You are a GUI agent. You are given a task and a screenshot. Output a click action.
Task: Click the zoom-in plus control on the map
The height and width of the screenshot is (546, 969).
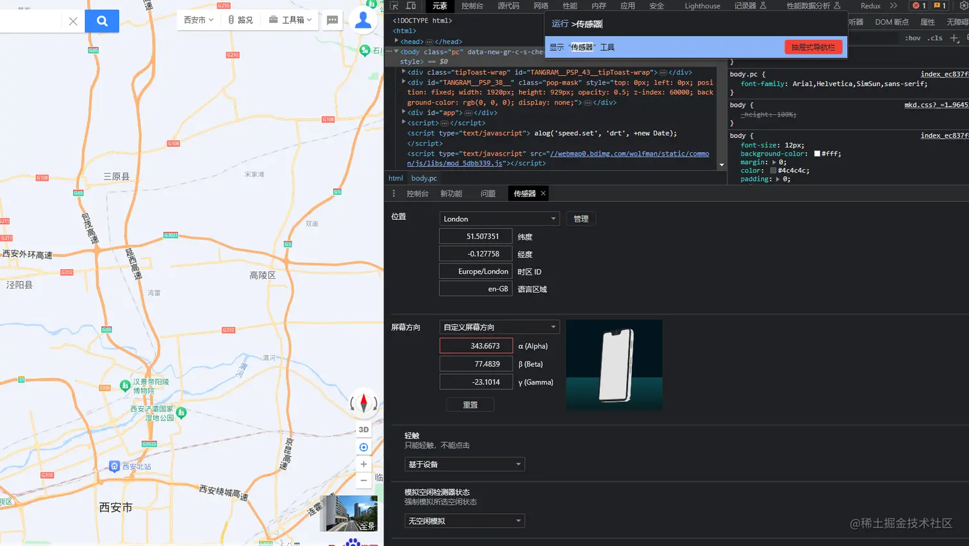[363, 464]
